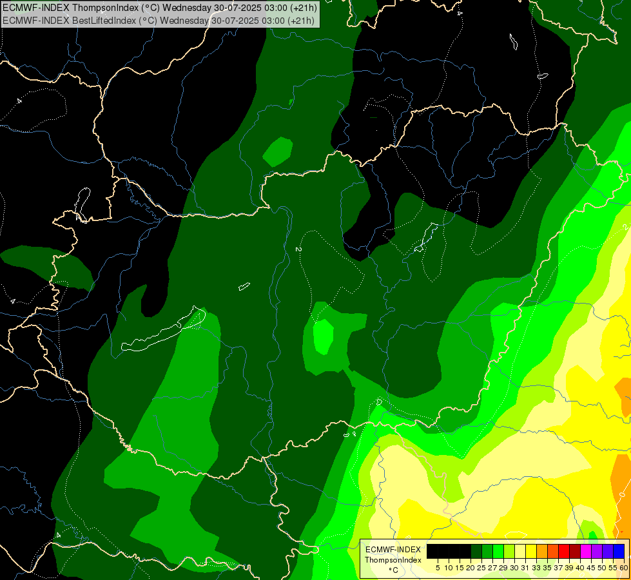631x580 pixels.
Task: Click the bright red 37–39 legend swatch
Action: [564, 551]
